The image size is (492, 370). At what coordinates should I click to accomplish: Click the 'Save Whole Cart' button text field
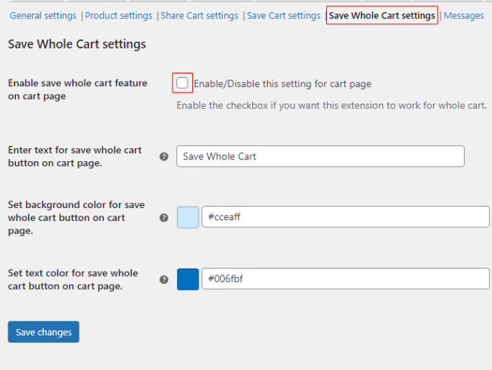(x=320, y=157)
